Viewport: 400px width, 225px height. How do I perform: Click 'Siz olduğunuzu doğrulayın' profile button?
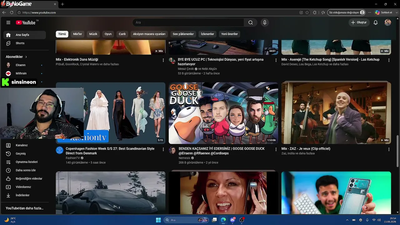point(347,12)
